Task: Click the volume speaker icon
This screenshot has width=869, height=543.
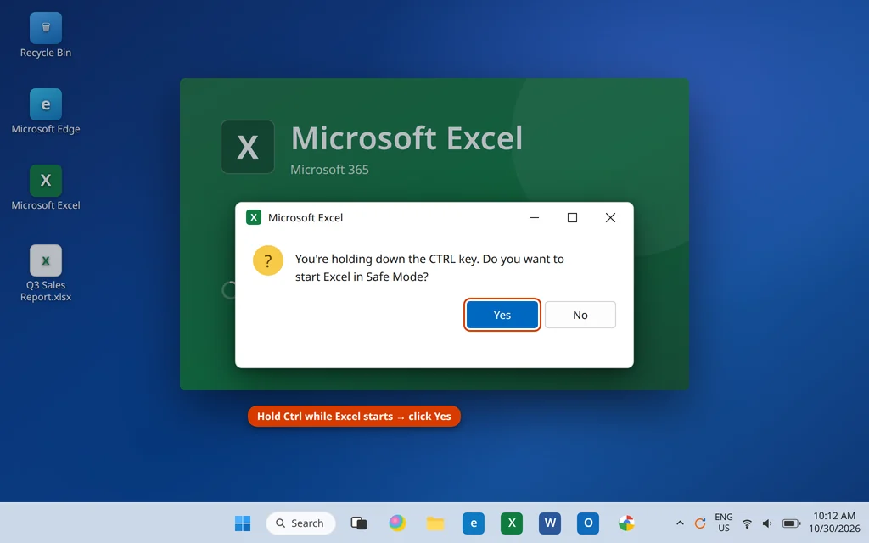Action: point(767,523)
